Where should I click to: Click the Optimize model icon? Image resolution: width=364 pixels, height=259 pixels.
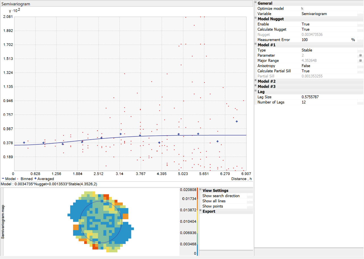[302, 9]
